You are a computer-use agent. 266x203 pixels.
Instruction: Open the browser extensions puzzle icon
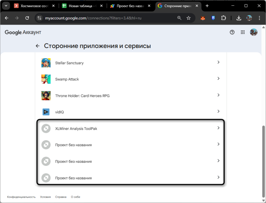(x=223, y=18)
